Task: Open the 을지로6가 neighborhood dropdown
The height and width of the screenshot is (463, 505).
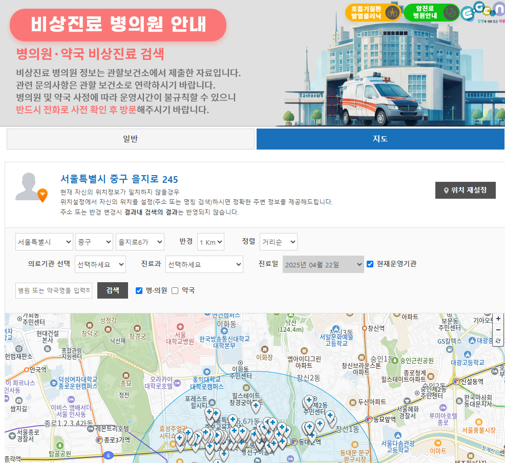Action: 140,242
